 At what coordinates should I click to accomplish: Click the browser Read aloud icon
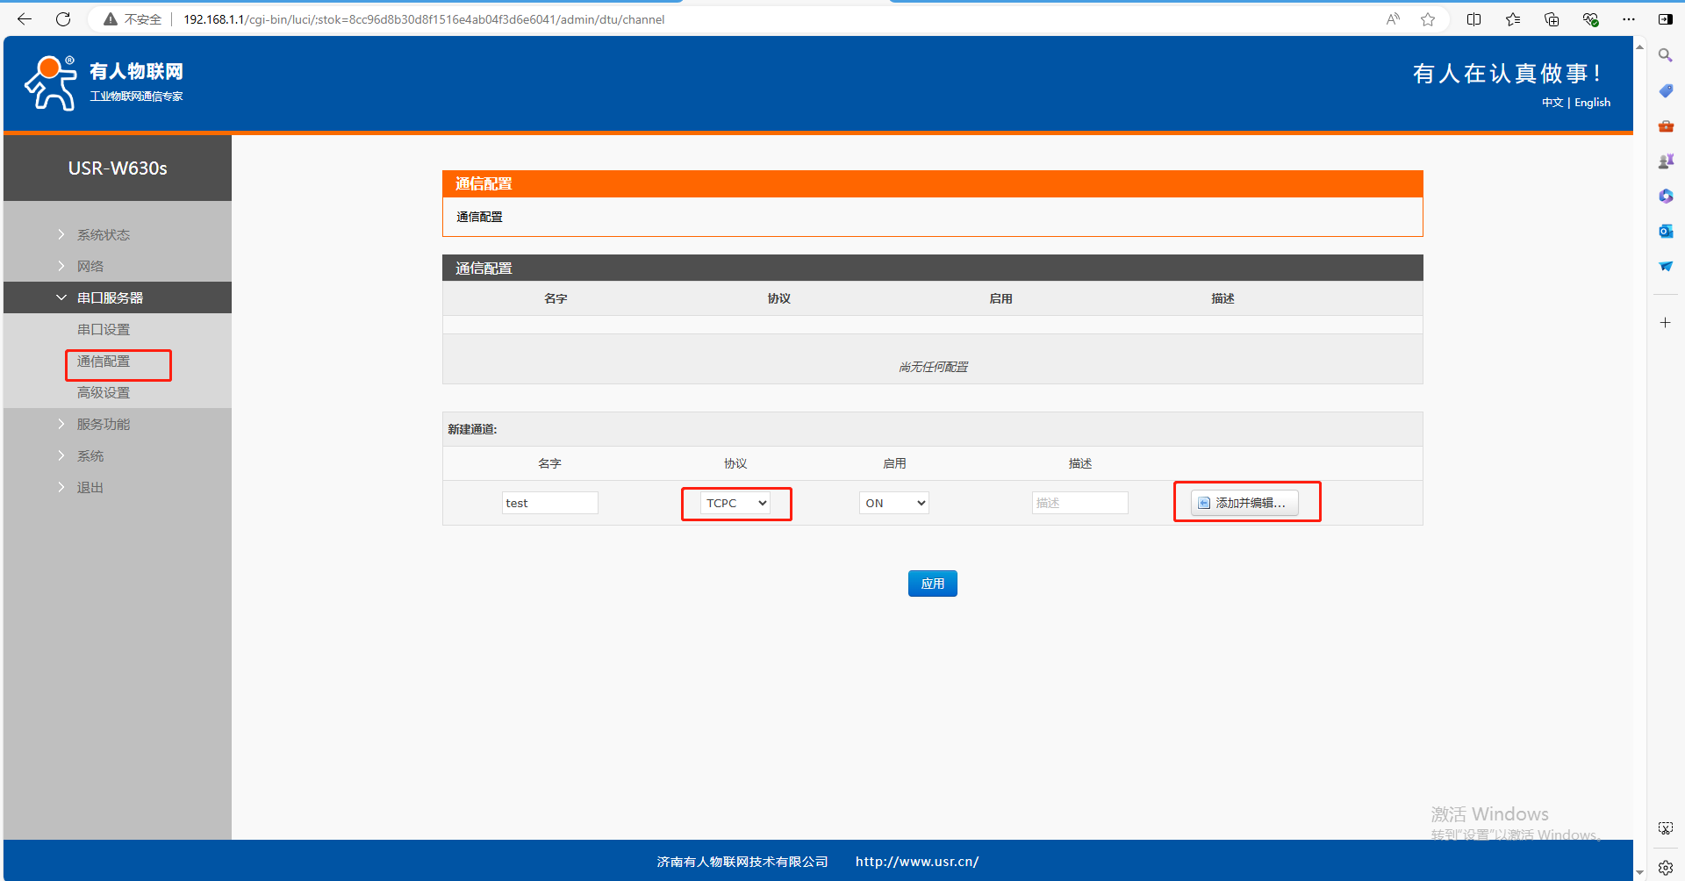[1393, 19]
